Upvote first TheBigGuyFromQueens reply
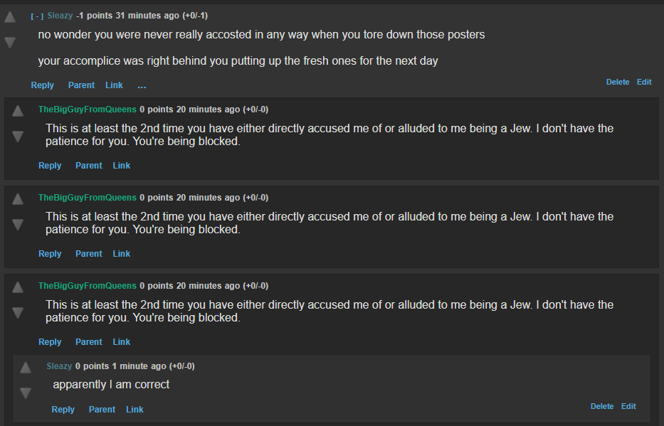The width and height of the screenshot is (664, 426). (18, 111)
